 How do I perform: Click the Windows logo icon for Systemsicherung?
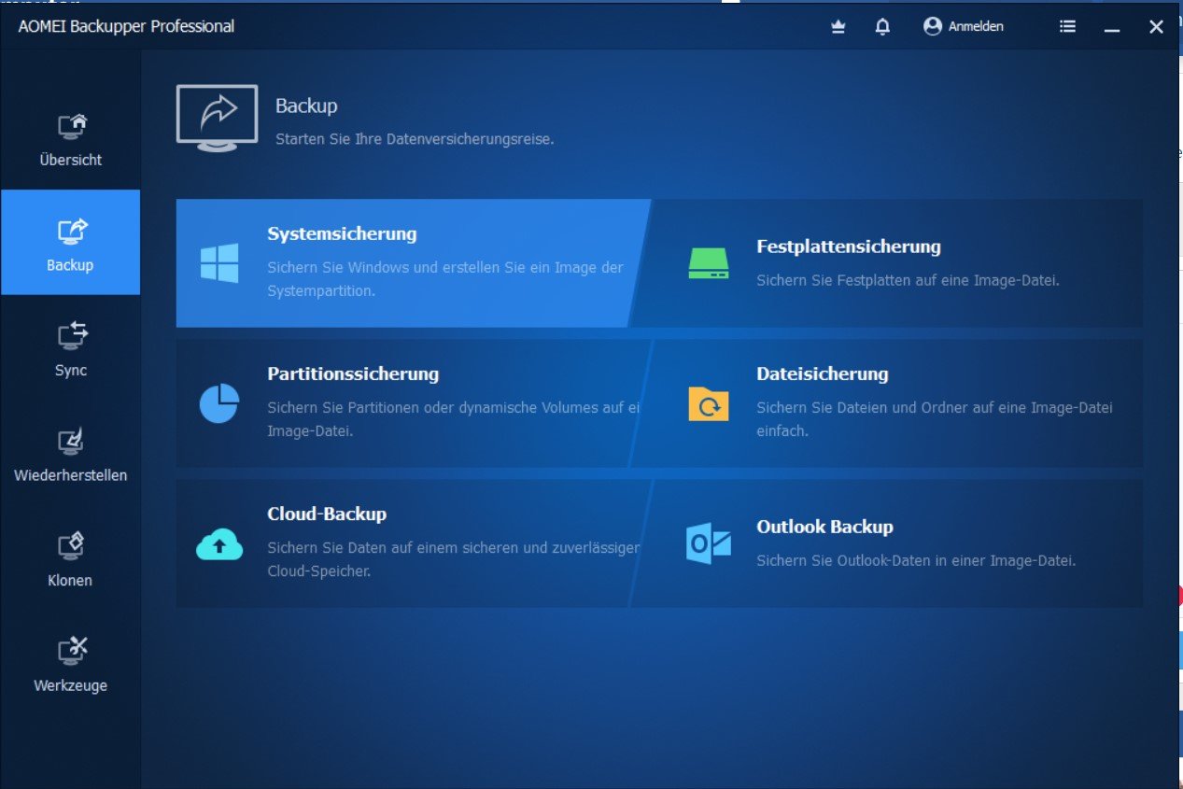(x=219, y=262)
